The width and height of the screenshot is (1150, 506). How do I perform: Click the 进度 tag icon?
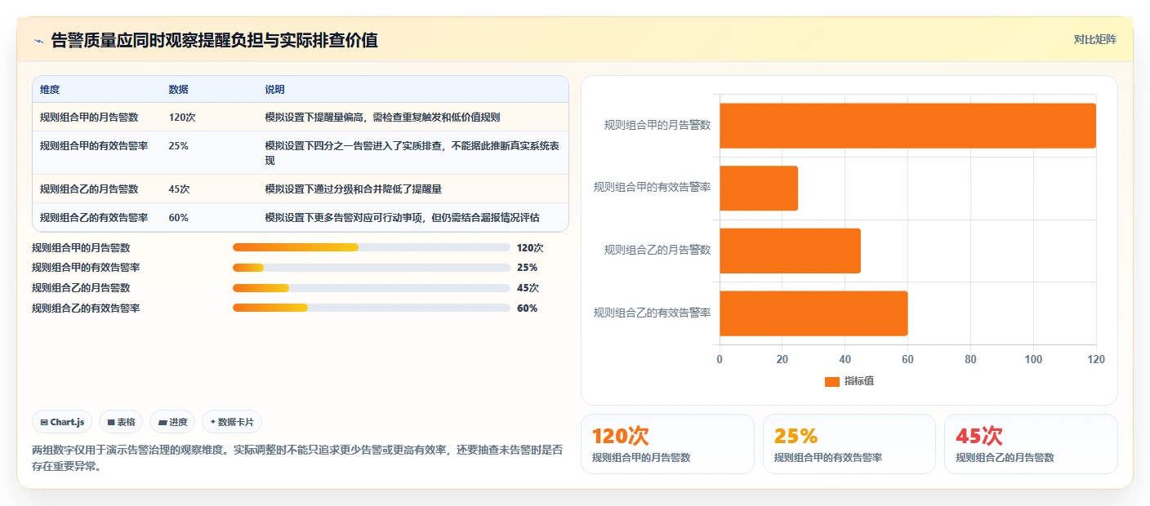pyautogui.click(x=162, y=422)
